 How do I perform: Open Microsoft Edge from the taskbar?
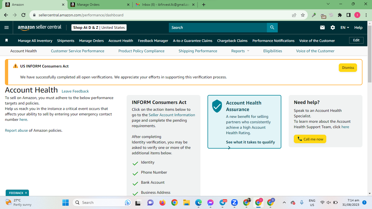pos(198,202)
